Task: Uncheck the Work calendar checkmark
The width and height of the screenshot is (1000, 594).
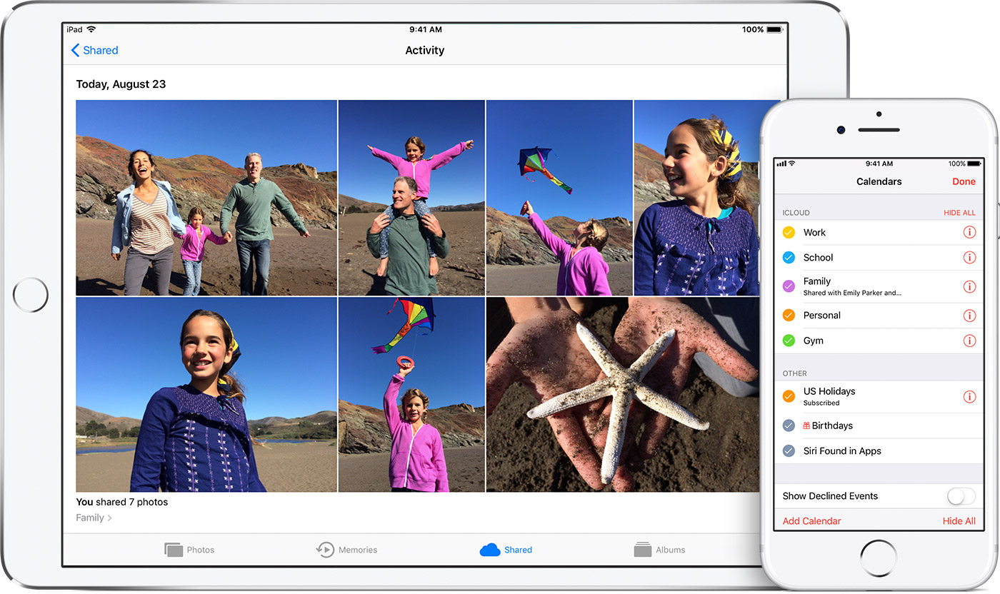Action: click(789, 232)
